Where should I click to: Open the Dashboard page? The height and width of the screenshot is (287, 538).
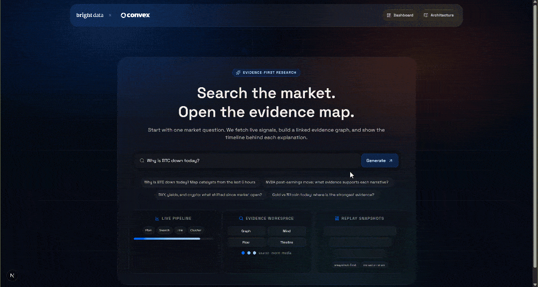(400, 15)
